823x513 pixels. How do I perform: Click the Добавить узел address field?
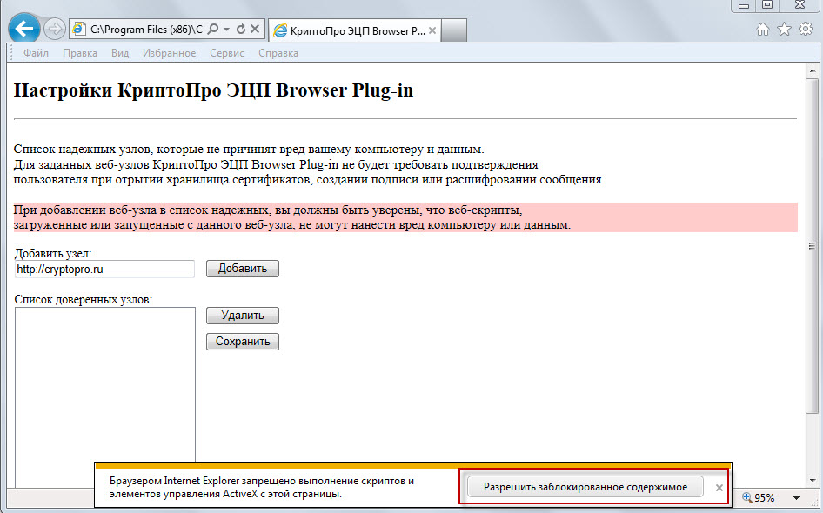[104, 270]
